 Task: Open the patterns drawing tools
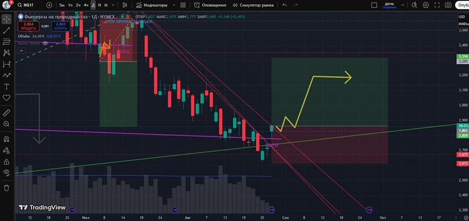tap(7, 53)
